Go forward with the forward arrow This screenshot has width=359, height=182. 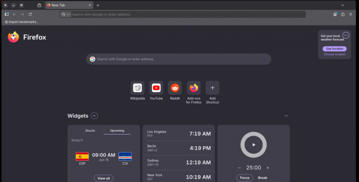(x=22, y=14)
